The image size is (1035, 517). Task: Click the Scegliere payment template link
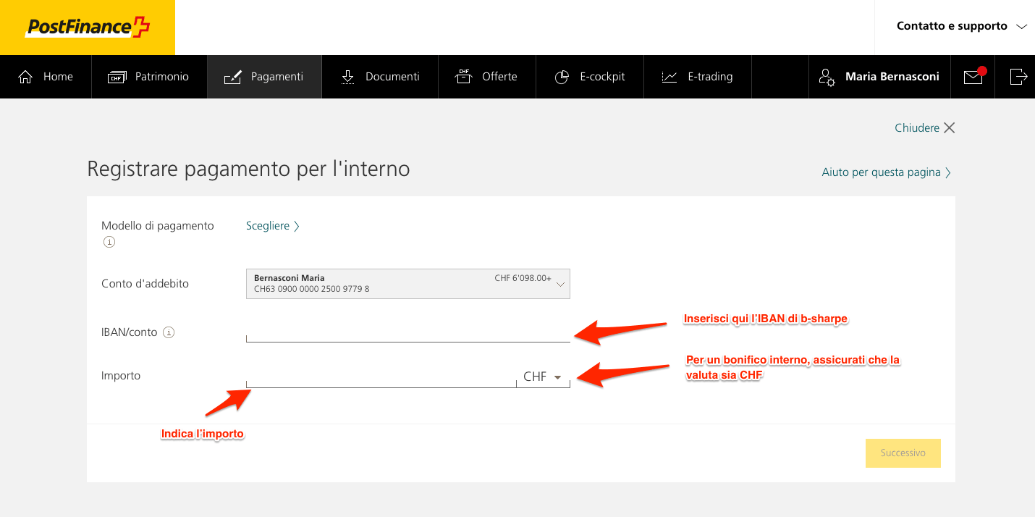[273, 226]
